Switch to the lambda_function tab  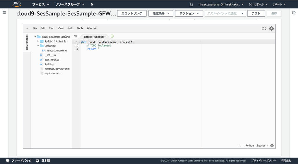pyautogui.click(x=93, y=36)
